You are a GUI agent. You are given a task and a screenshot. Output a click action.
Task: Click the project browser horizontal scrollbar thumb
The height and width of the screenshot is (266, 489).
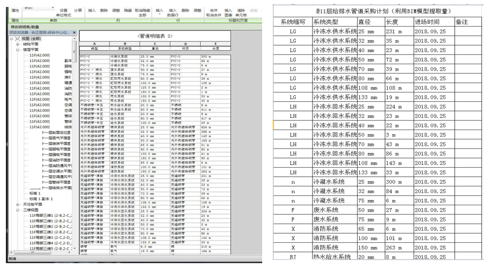[32, 252]
